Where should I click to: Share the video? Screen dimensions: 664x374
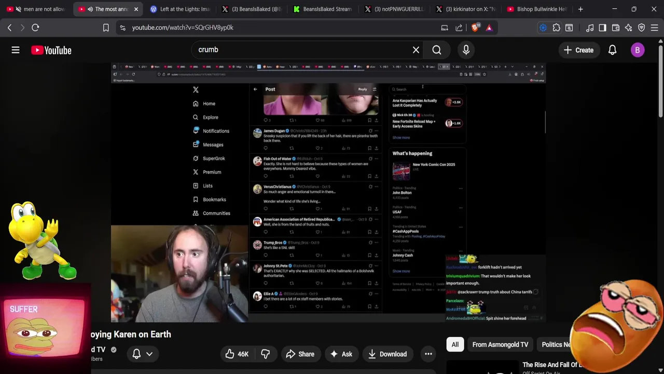(300, 354)
